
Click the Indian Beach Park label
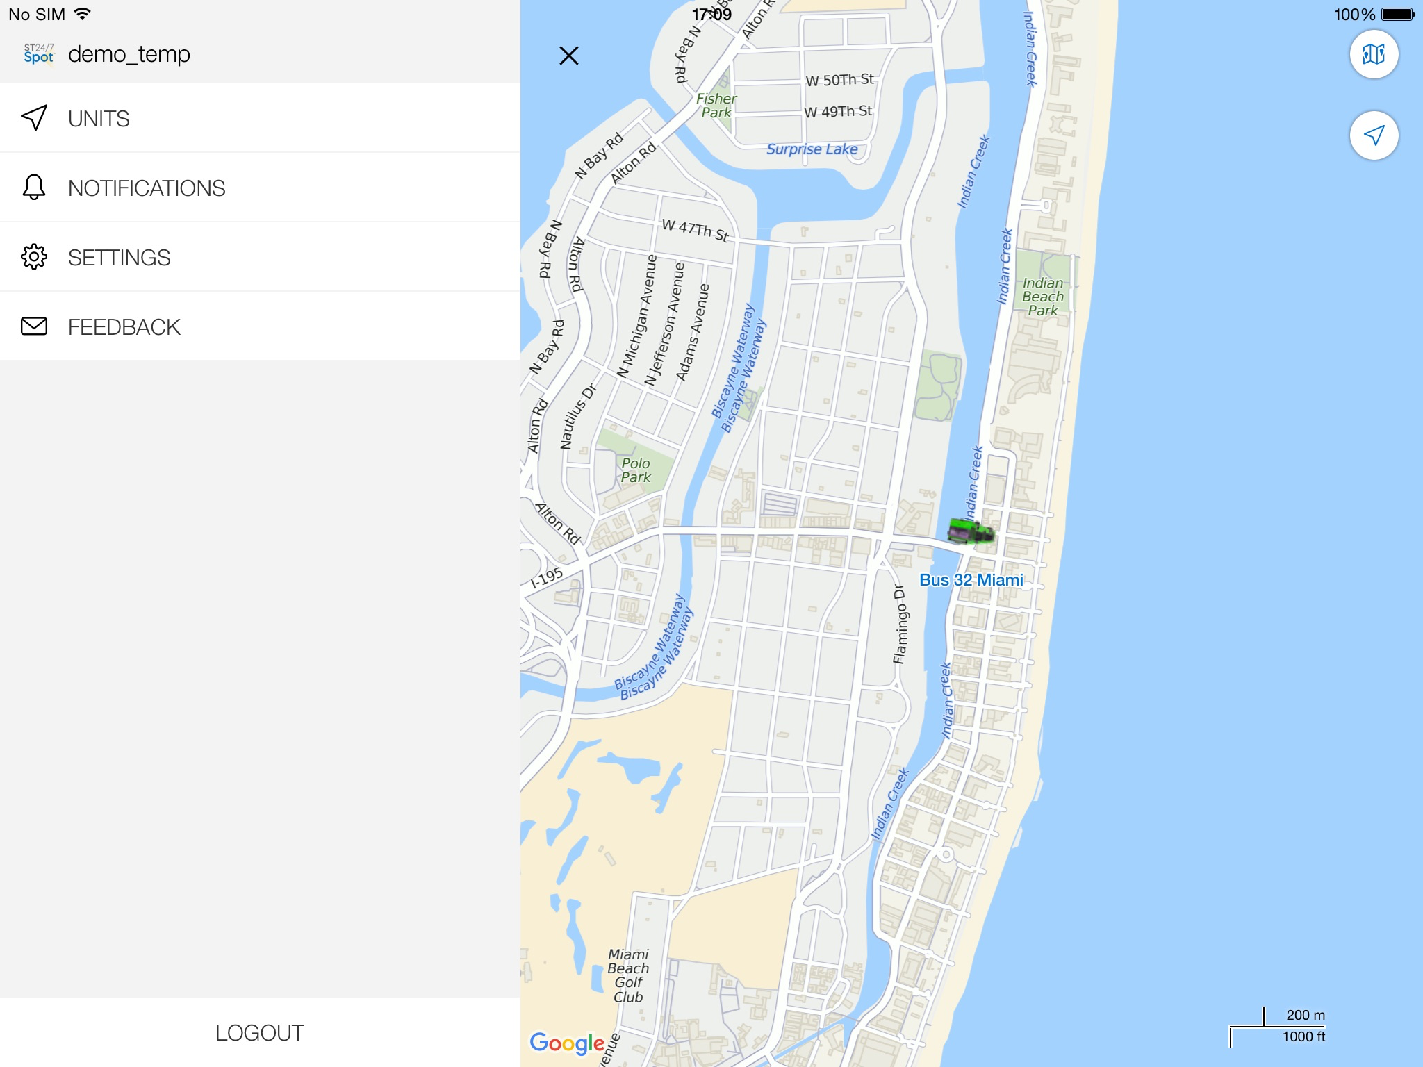pos(1043,297)
